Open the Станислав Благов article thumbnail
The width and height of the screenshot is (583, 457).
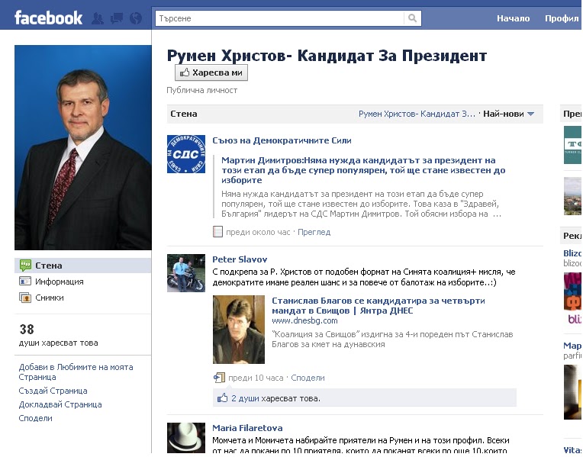pyautogui.click(x=239, y=329)
